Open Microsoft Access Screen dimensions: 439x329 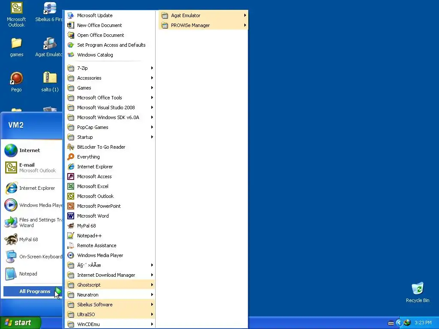coord(110,176)
